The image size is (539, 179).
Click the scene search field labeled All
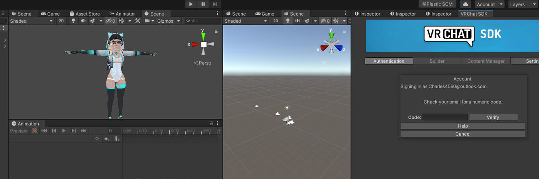pyautogui.click(x=203, y=21)
